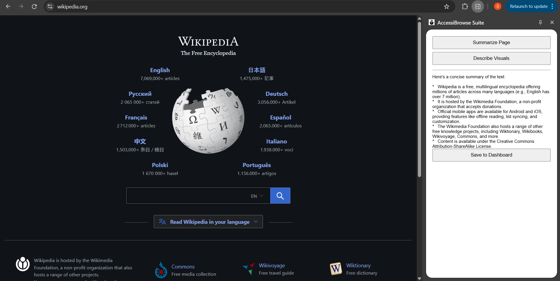
Task: Open the Wikivoyage link
Action: click(x=272, y=266)
